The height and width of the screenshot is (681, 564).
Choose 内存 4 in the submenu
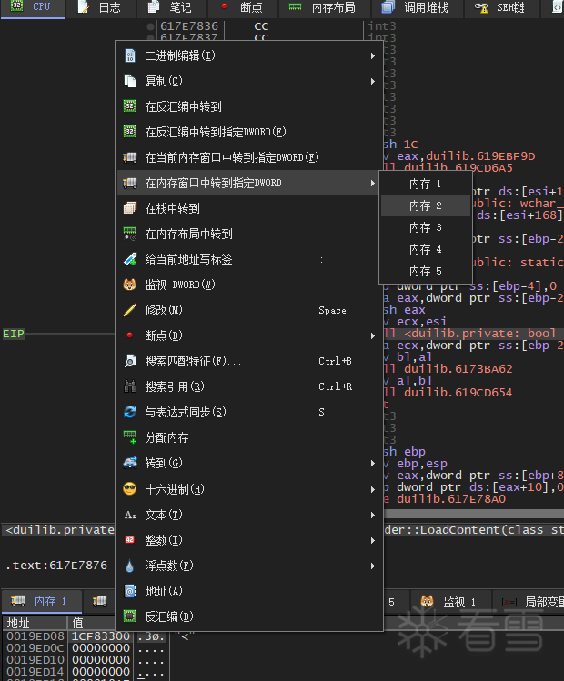coord(426,249)
